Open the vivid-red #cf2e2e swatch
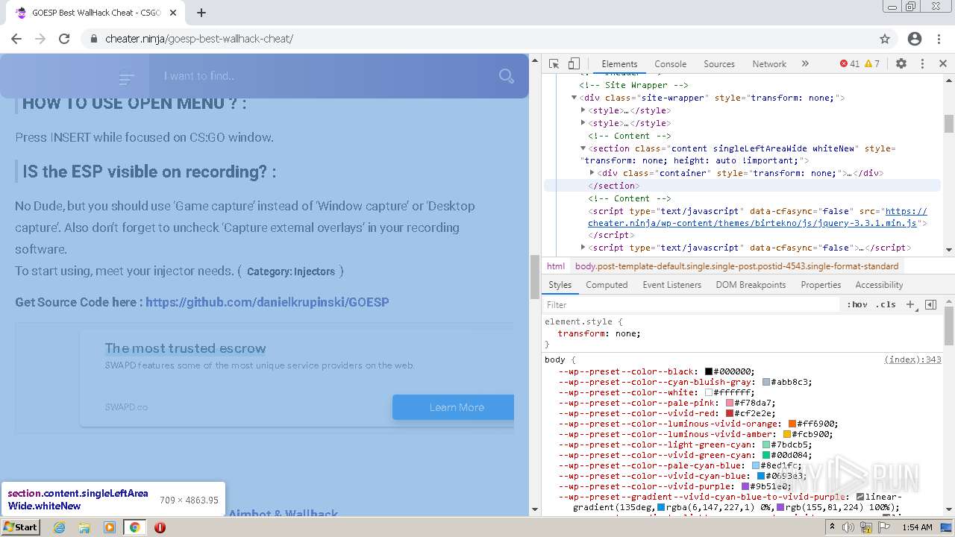The height and width of the screenshot is (537, 955). point(730,413)
